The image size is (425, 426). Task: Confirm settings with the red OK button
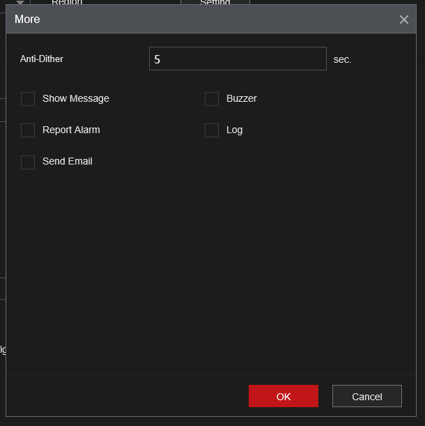[x=283, y=396]
